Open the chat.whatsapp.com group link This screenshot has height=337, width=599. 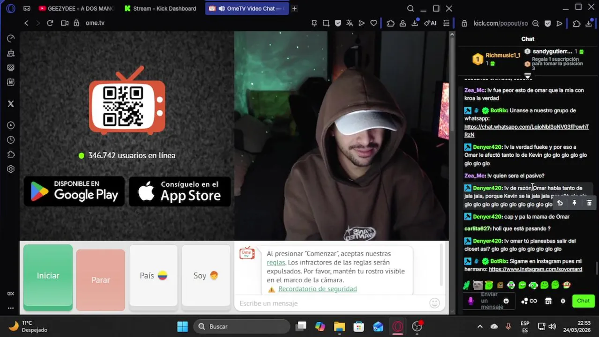click(x=526, y=131)
